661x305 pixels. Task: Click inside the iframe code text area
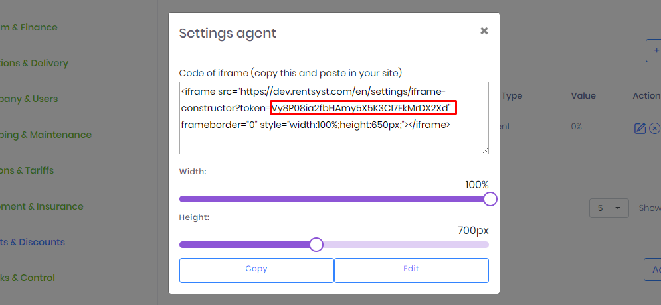(334, 118)
